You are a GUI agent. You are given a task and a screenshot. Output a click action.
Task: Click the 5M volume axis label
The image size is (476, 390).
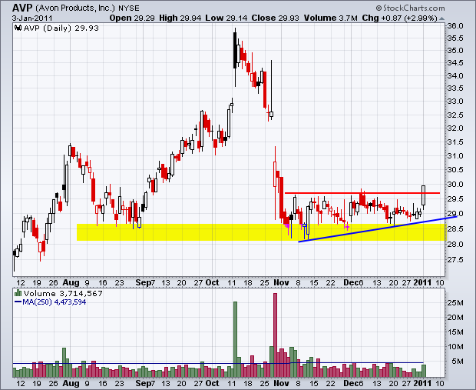458,361
